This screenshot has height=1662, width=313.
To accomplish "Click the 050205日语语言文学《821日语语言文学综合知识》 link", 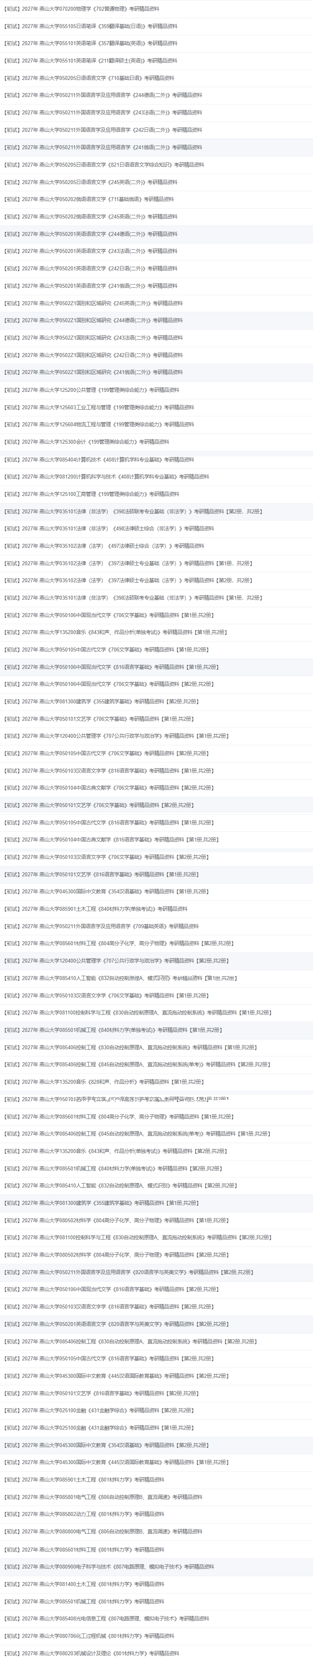I will coord(104,165).
